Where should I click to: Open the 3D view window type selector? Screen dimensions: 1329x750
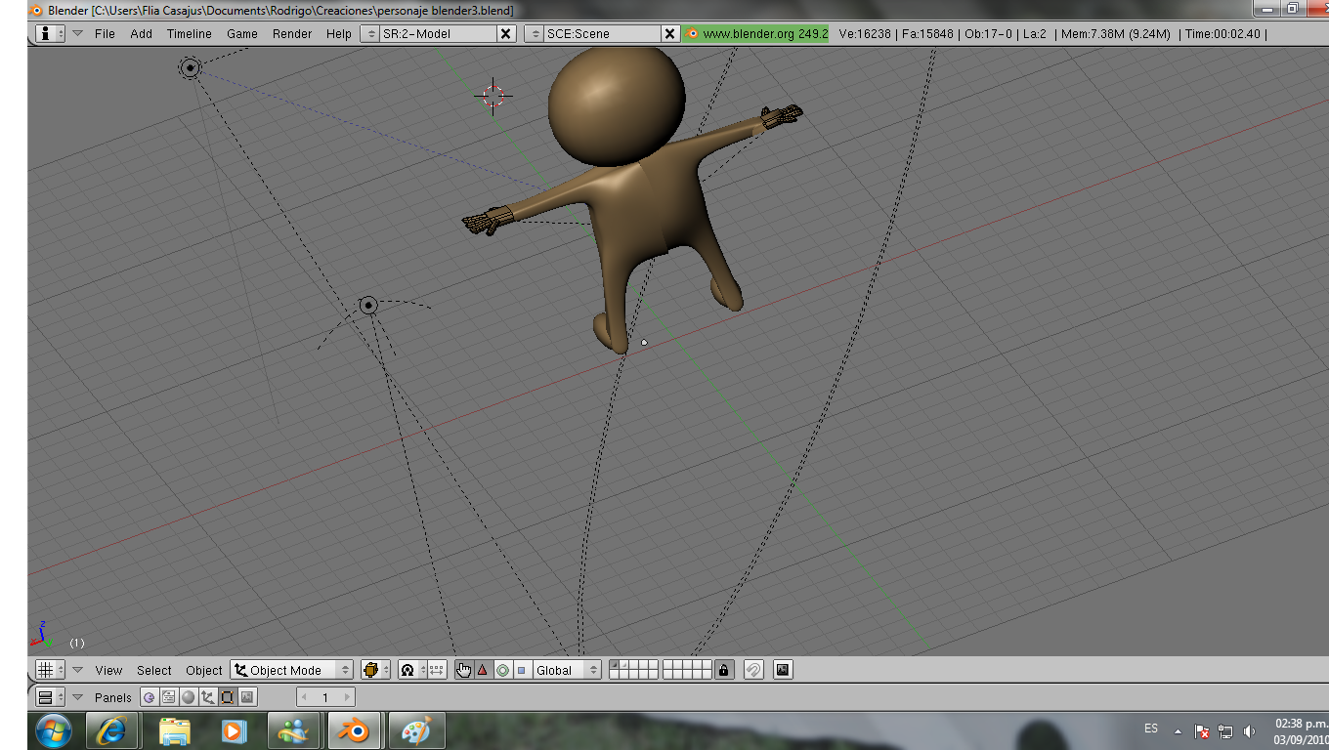pyautogui.click(x=50, y=670)
